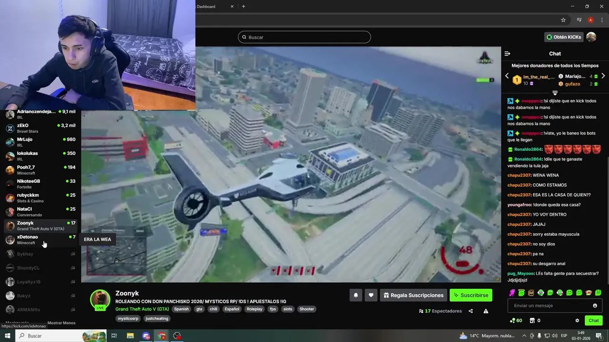The width and height of the screenshot is (609, 342).
Task: Select the Roleplay tag
Action: point(255,309)
